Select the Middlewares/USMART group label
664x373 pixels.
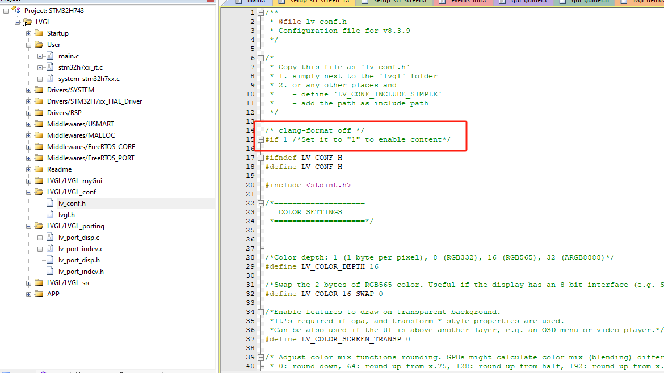point(80,124)
